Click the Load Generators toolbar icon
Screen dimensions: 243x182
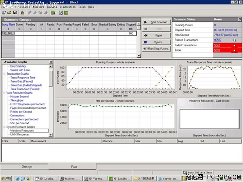tap(22, 13)
